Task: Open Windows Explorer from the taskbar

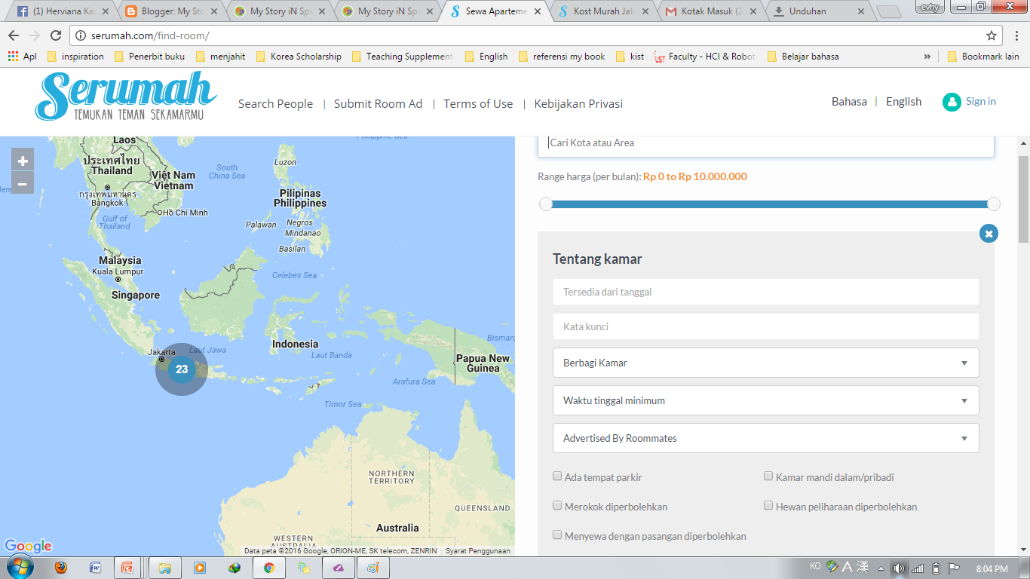Action: point(165,568)
